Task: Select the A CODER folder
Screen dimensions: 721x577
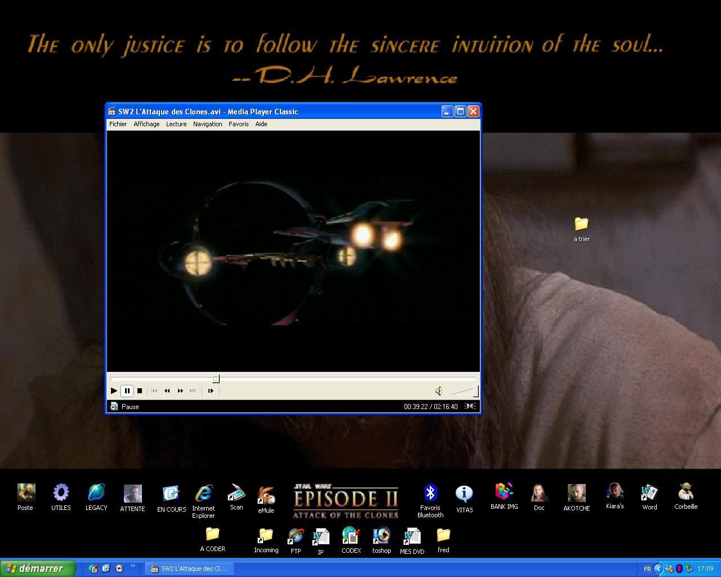Action: (x=212, y=539)
